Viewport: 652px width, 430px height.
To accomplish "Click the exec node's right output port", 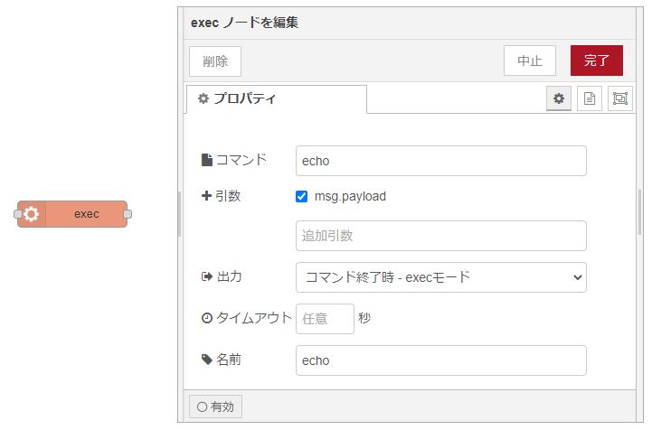I will 128,214.
